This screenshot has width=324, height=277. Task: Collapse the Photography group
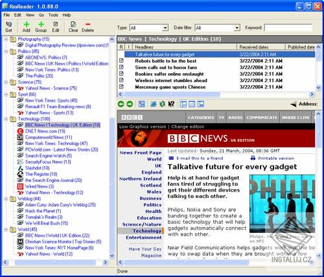(x=6, y=39)
